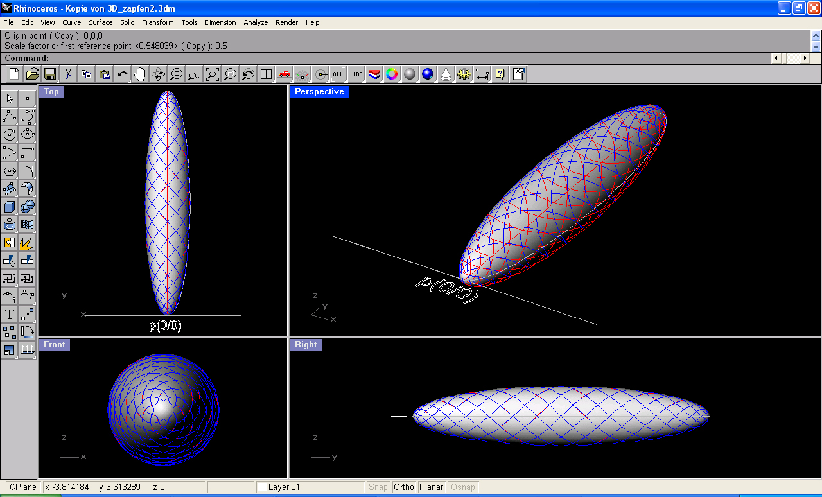
Task: Choose the Zoom Window tool
Action: [x=194, y=74]
